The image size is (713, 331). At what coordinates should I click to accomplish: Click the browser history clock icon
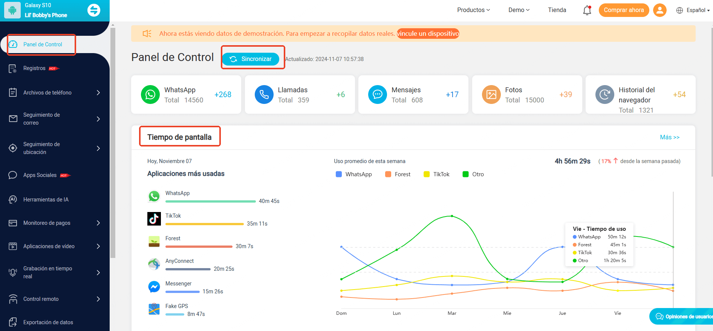coord(605,95)
